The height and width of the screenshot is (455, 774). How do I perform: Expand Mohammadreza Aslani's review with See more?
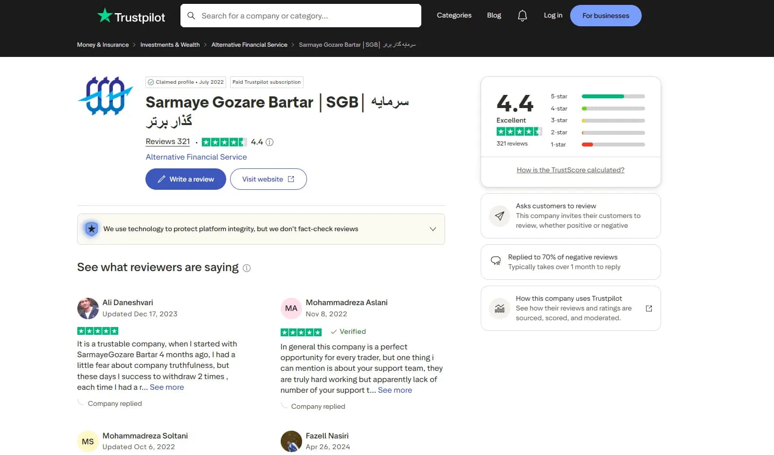tap(395, 390)
